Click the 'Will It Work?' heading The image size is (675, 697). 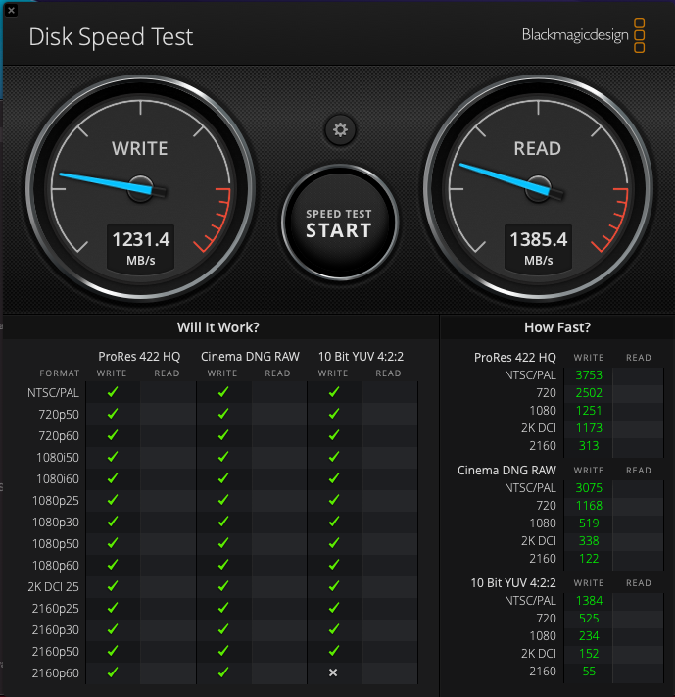[218, 327]
